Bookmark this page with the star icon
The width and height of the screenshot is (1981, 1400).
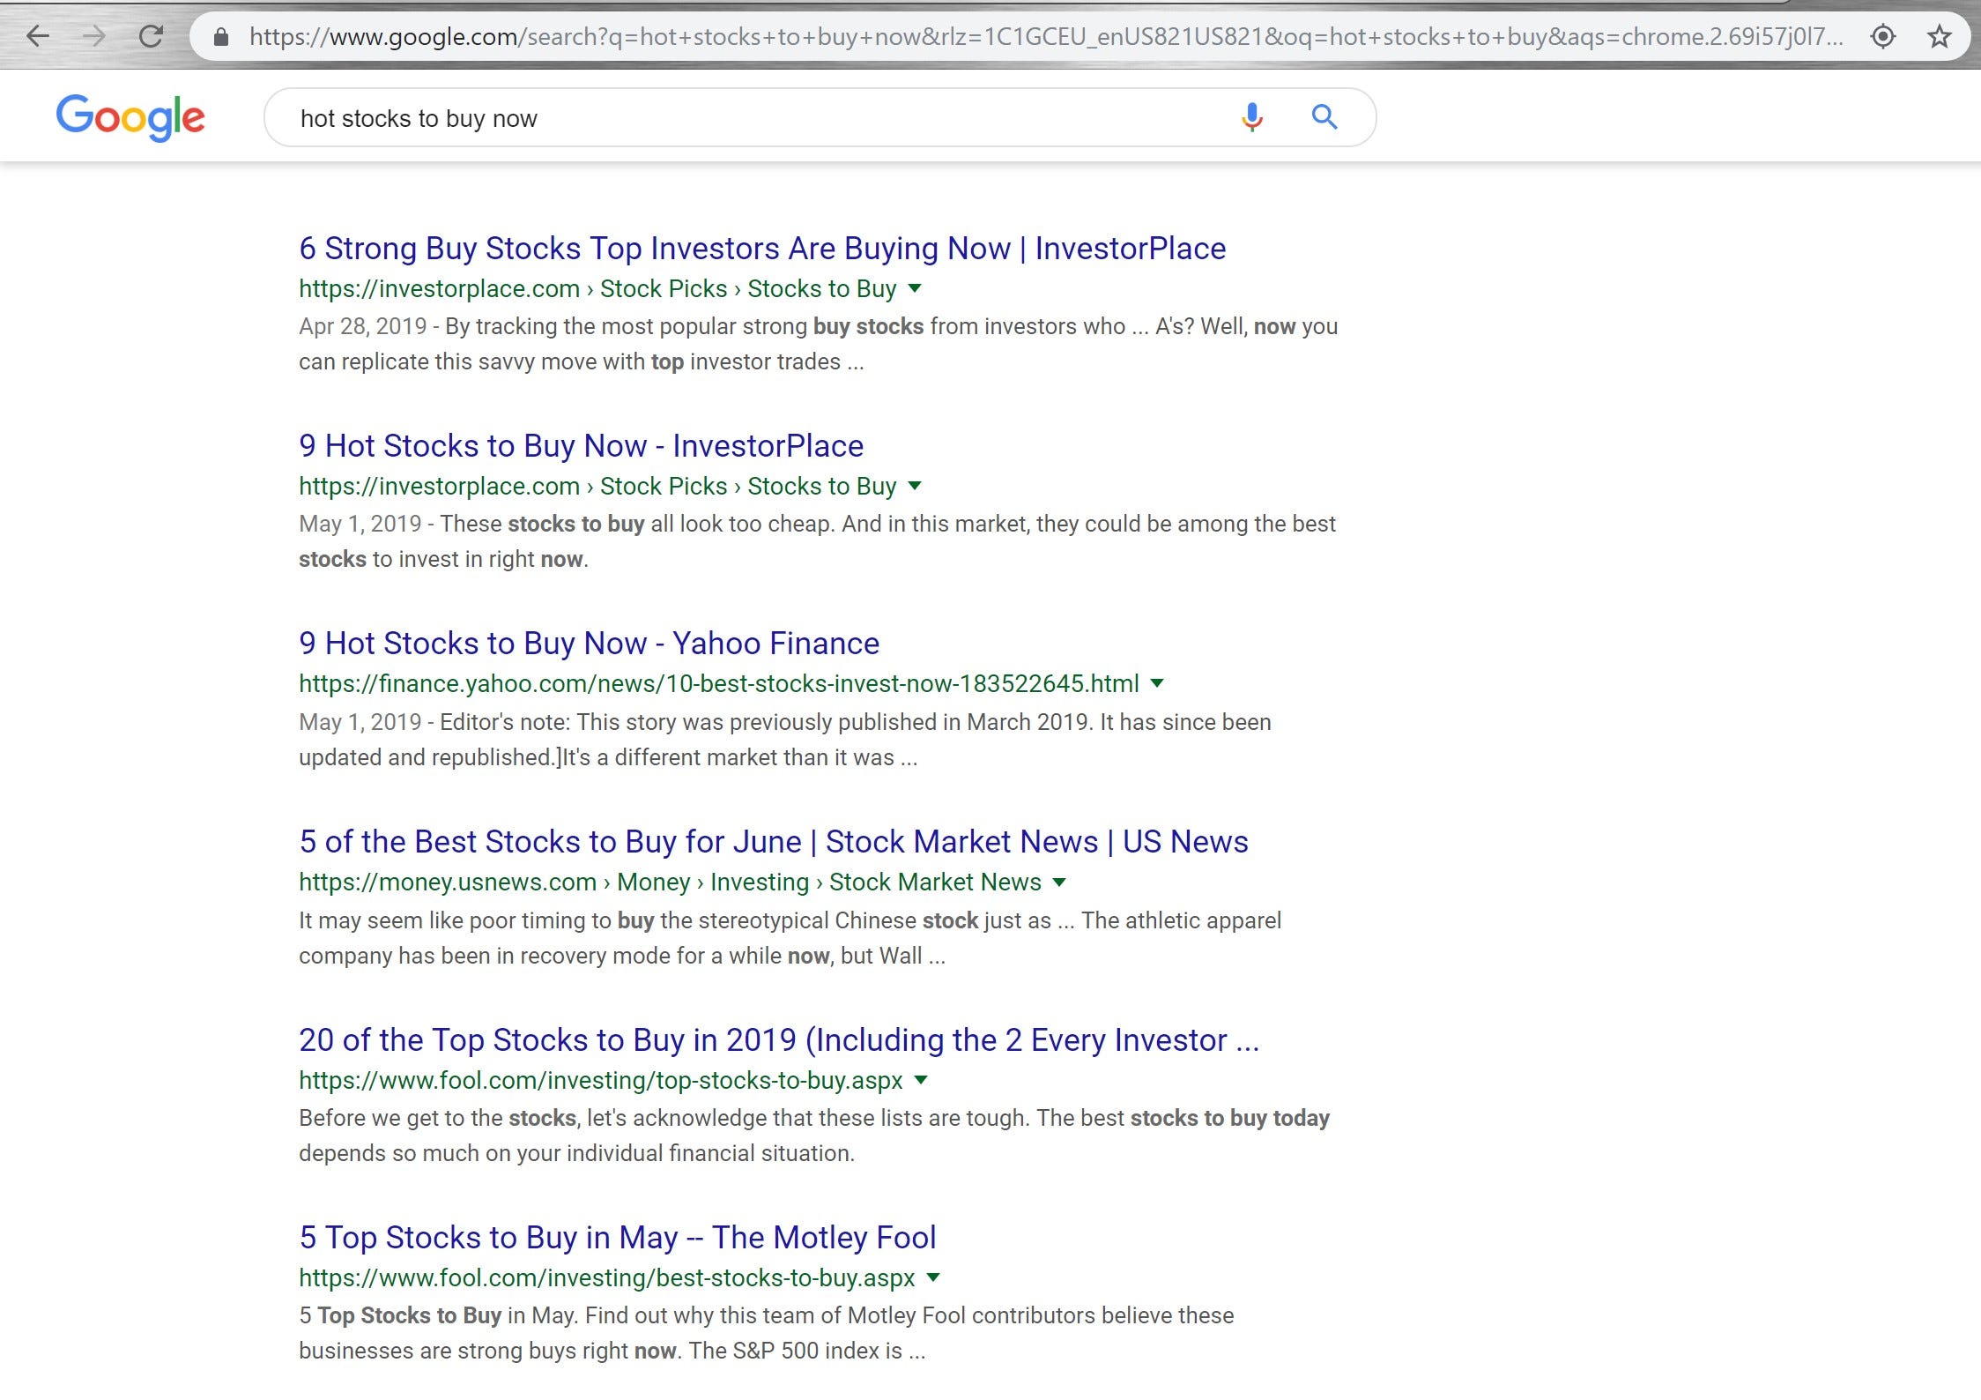click(x=1939, y=36)
